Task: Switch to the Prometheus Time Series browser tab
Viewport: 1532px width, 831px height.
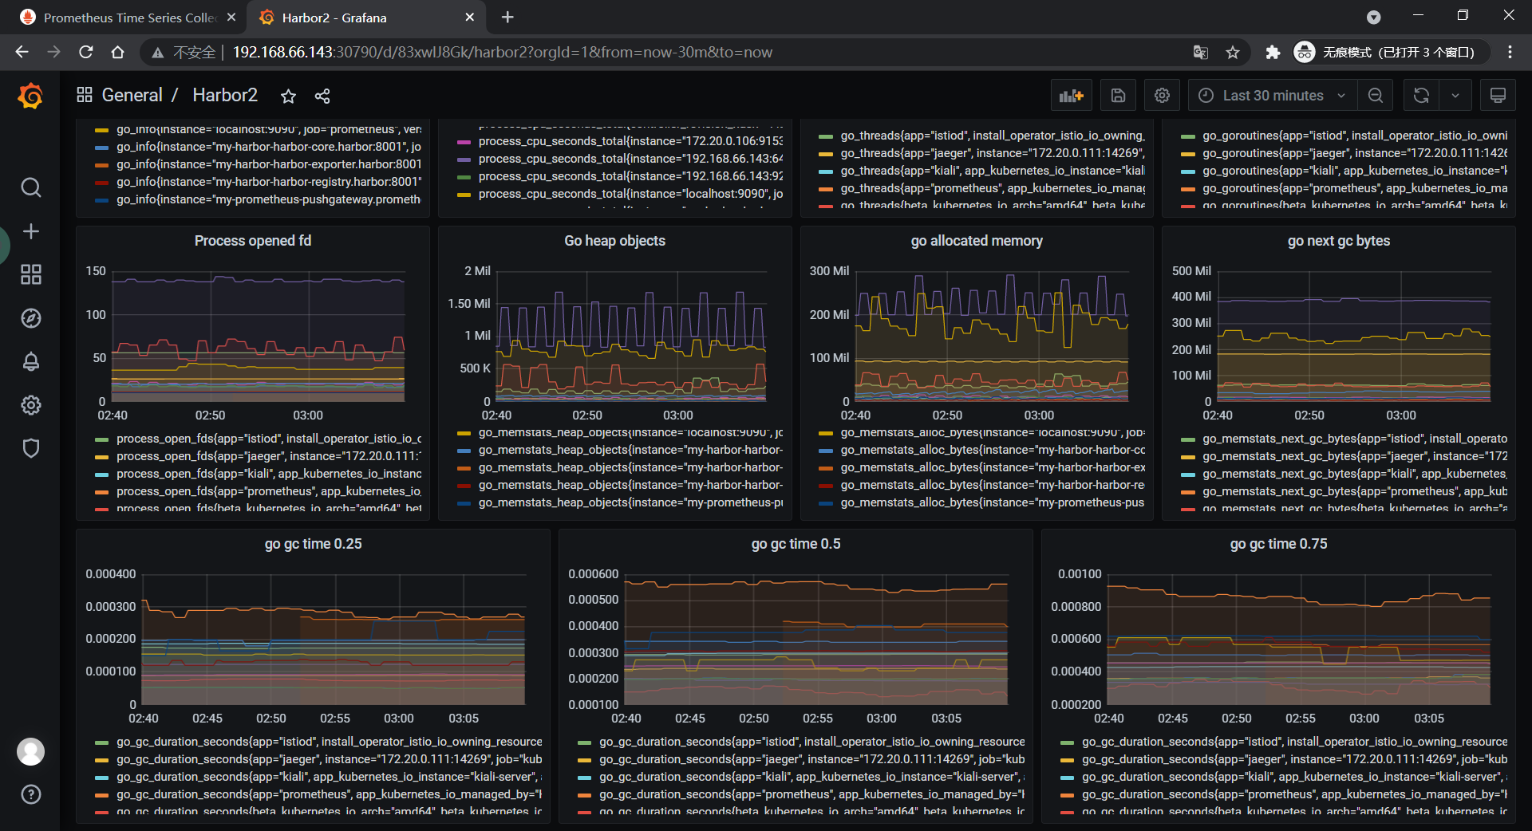Action: [128, 18]
